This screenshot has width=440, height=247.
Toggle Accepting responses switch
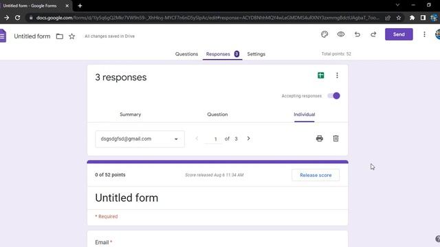(333, 96)
